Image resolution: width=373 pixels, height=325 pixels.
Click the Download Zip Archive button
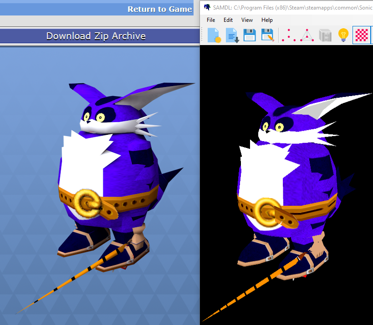click(x=96, y=36)
